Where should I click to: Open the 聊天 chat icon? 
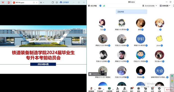coord(132,90)
